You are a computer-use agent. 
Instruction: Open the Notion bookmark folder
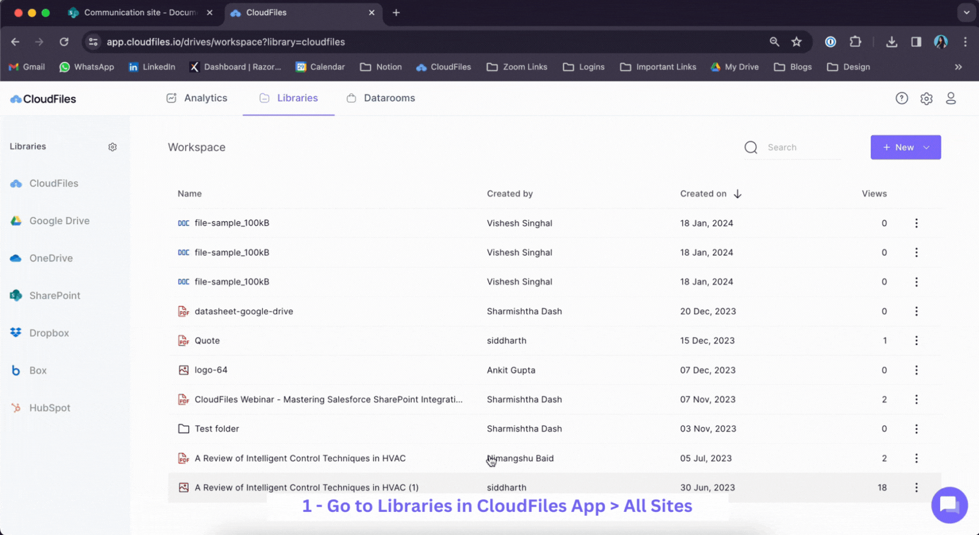381,67
